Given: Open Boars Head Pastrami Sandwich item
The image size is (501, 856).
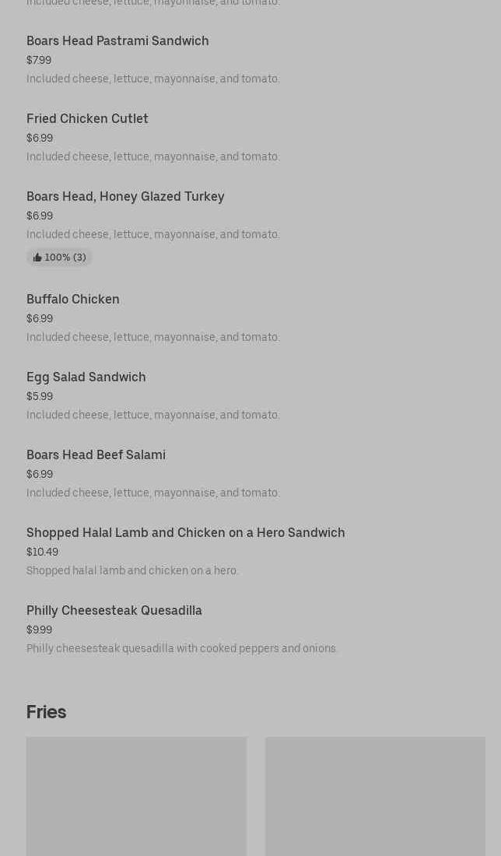Looking at the screenshot, I should [117, 40].
